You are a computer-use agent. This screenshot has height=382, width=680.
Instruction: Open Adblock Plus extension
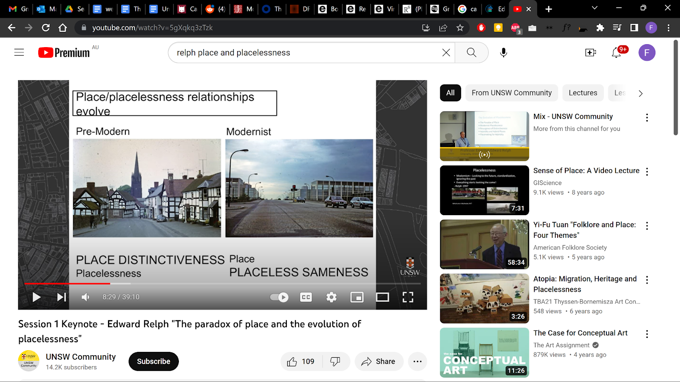coord(516,28)
